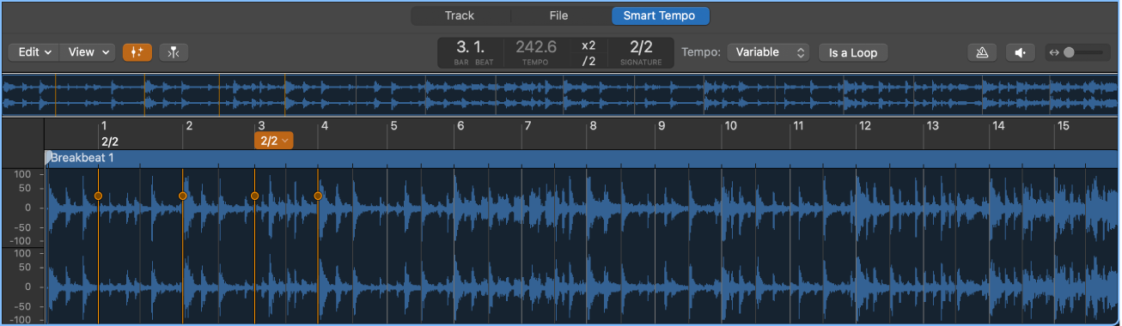Click the white 2/2 signature at bar 1
Viewport: 1122px width, 326px height.
[x=110, y=142]
